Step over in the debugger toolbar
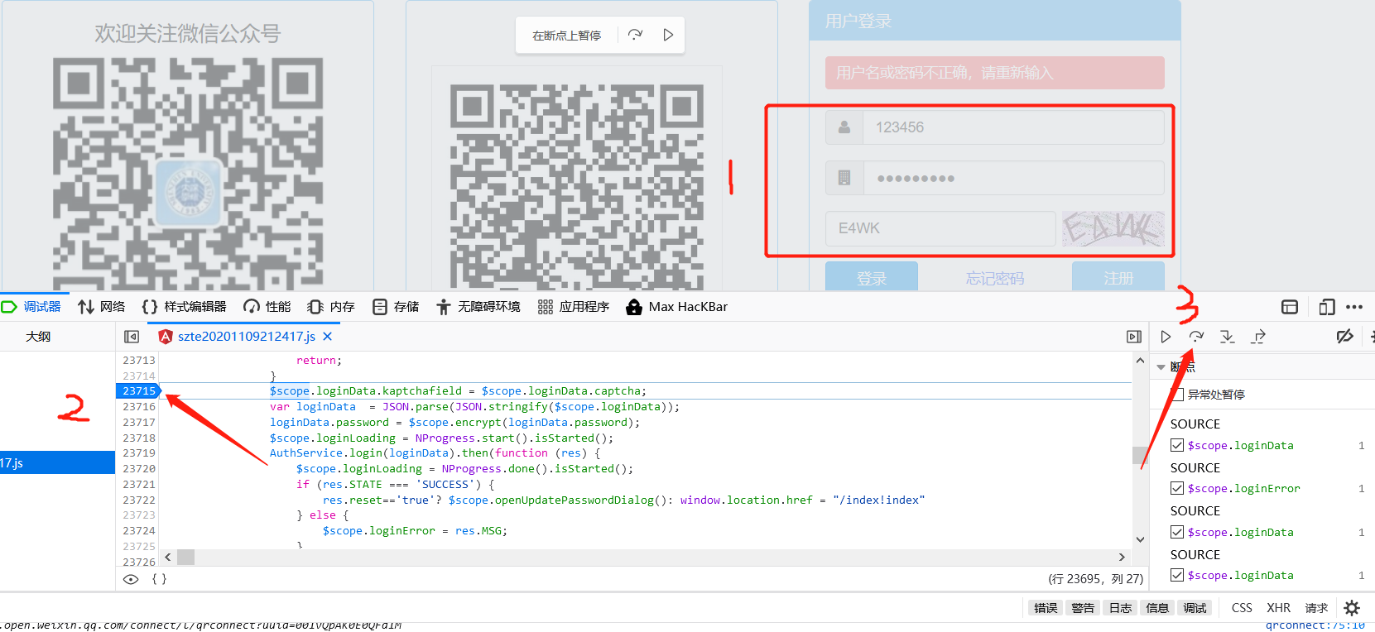Image resolution: width=1375 pixels, height=632 pixels. pyautogui.click(x=1196, y=337)
